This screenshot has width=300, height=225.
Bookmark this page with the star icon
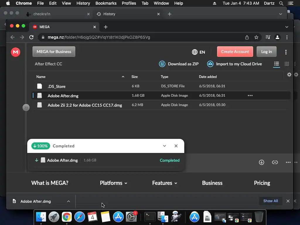click(x=256, y=37)
